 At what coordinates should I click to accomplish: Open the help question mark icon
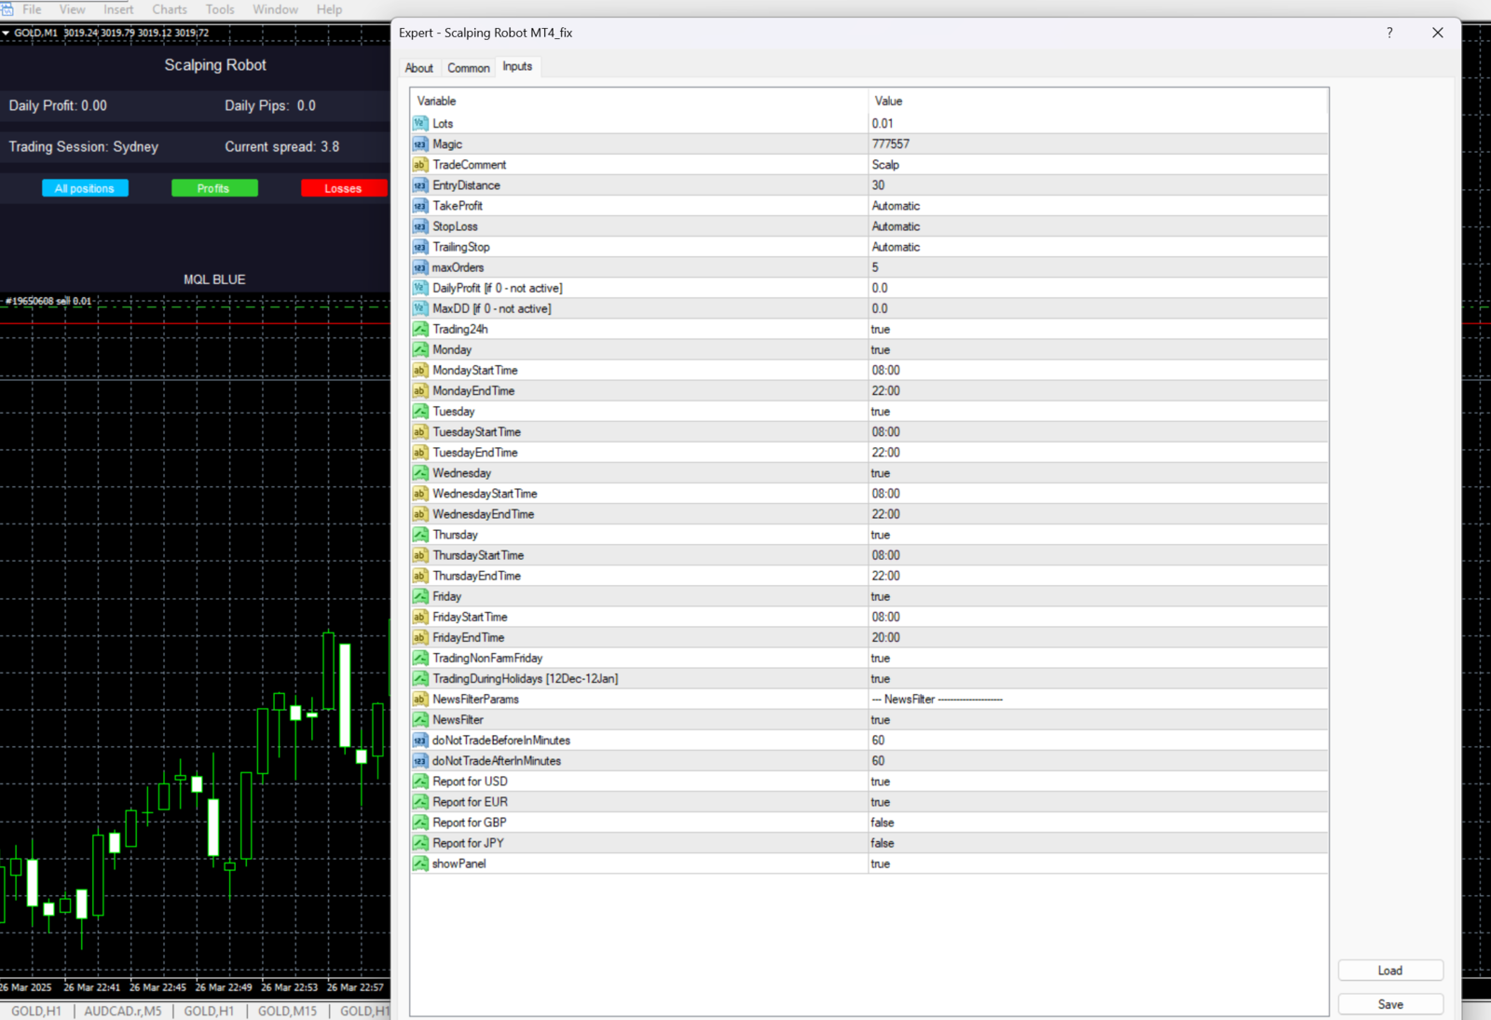coord(1389,33)
